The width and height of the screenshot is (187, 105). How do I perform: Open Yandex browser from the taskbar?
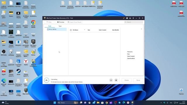pyautogui.click(x=128, y=103)
